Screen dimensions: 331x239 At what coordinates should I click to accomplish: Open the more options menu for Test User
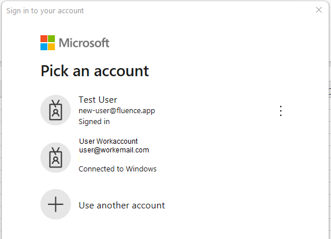[x=281, y=111]
